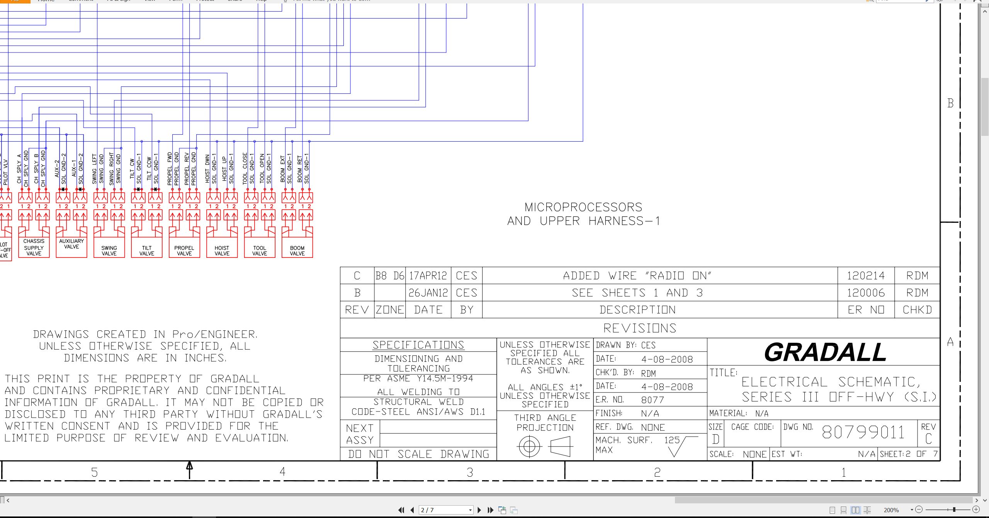Switch to facing pages view

click(x=855, y=510)
